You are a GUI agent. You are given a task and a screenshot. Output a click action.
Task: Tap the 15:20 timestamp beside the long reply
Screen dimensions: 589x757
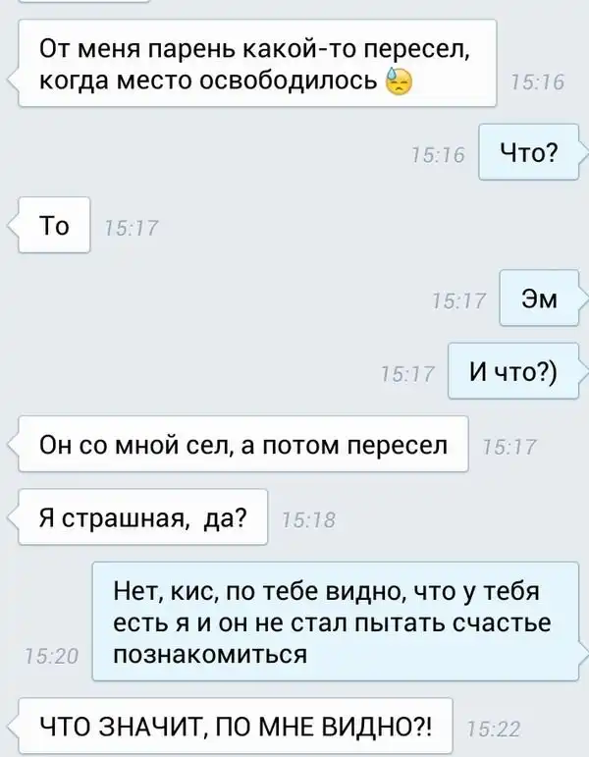[x=51, y=657]
